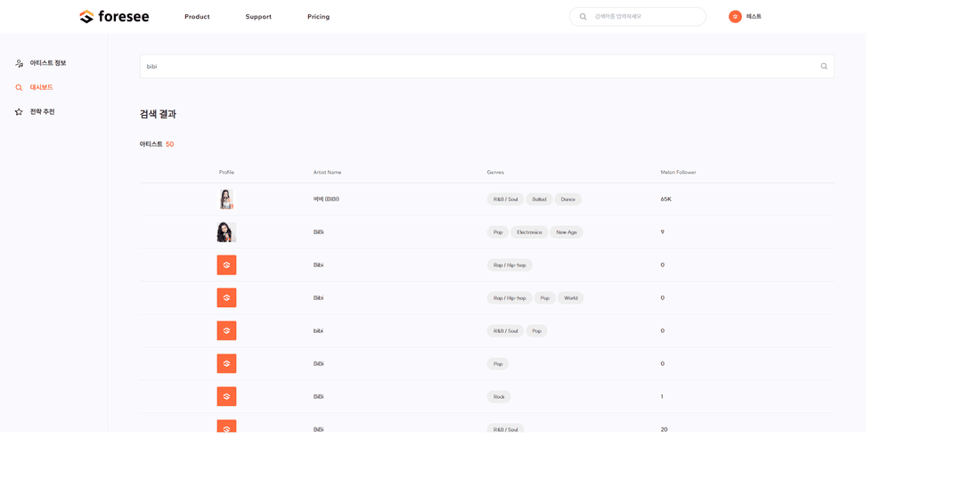Click the BiBi profile photo thumbnail

pos(226,232)
